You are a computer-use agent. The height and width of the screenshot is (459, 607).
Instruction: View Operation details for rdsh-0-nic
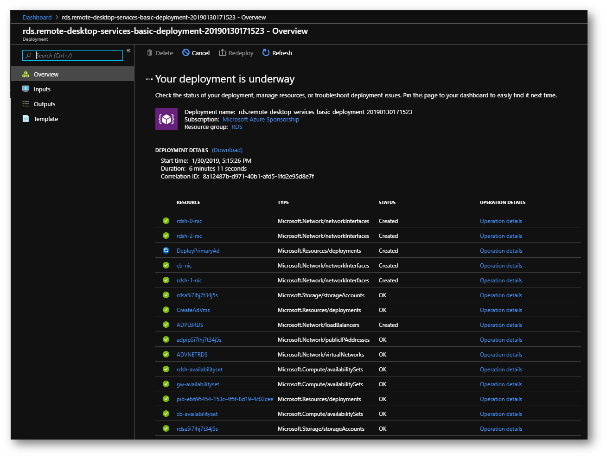[501, 221]
